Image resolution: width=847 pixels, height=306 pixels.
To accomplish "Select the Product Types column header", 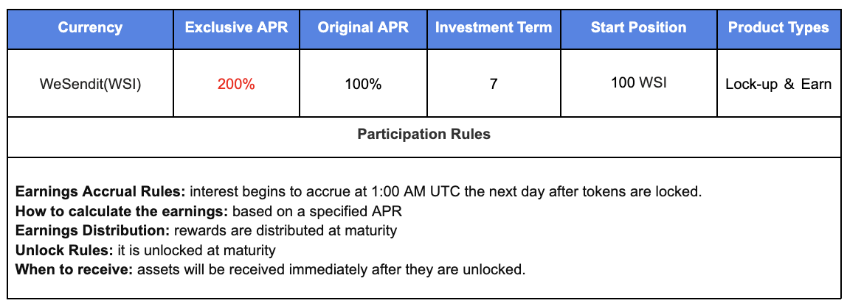I will [778, 28].
